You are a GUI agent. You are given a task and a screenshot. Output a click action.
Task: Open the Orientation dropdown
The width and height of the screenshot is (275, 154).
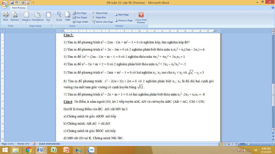click(38, 17)
